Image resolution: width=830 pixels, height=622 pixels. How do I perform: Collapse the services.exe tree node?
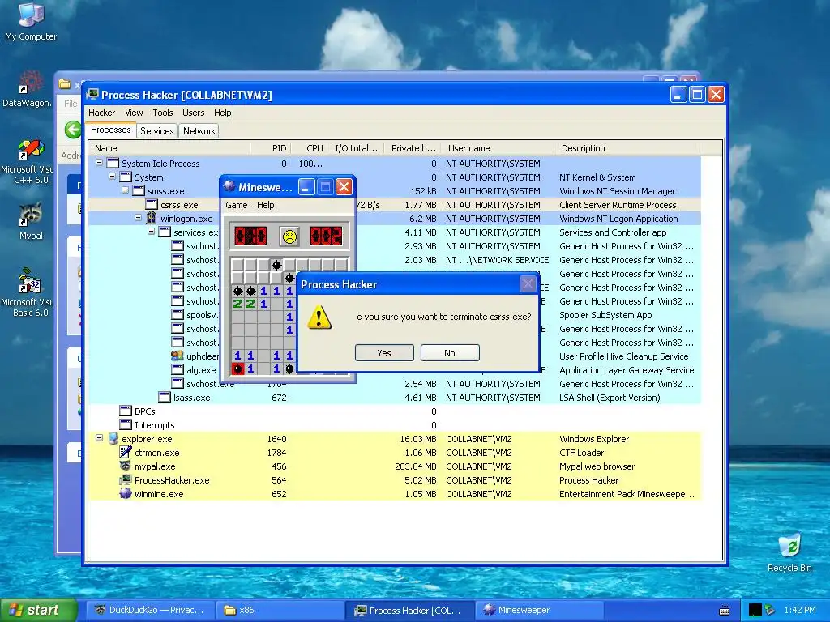coord(152,232)
